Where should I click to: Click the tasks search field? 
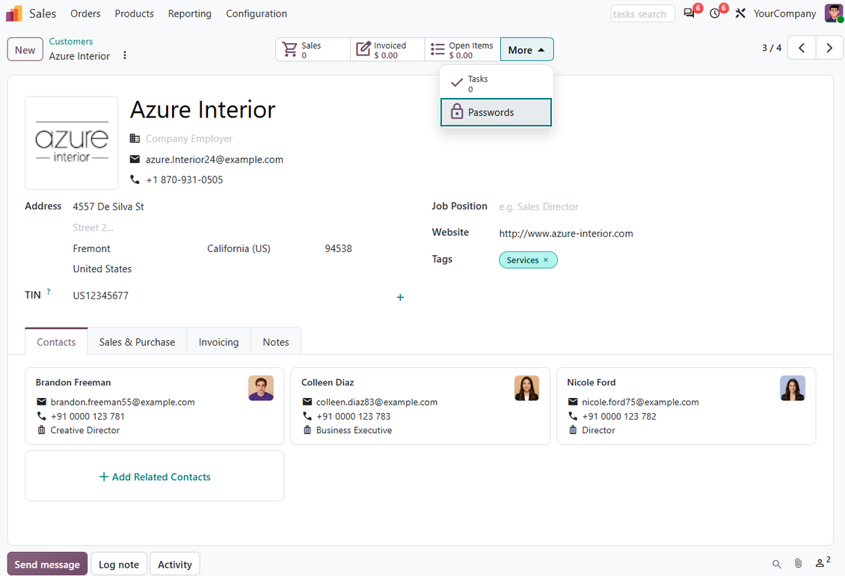coord(643,14)
